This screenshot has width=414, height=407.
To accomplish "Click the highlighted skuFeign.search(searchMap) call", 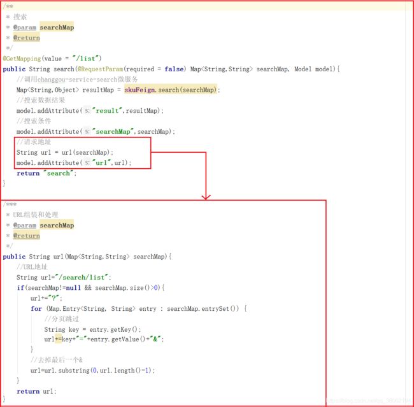I will [171, 90].
